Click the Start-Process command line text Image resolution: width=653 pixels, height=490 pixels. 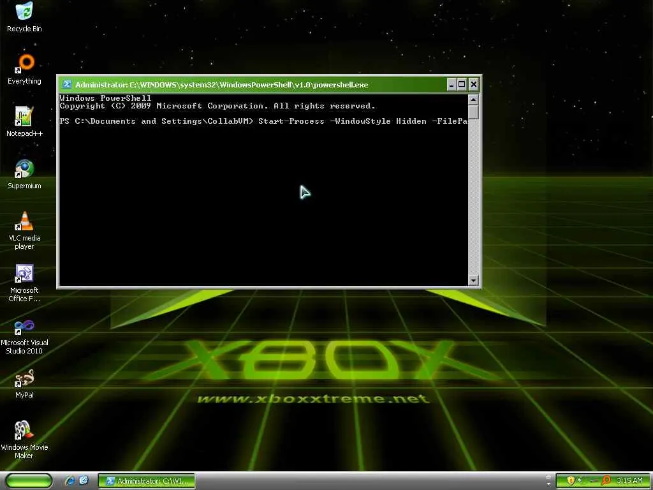pos(363,121)
